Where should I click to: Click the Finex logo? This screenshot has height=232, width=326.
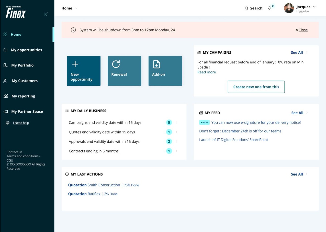16,12
